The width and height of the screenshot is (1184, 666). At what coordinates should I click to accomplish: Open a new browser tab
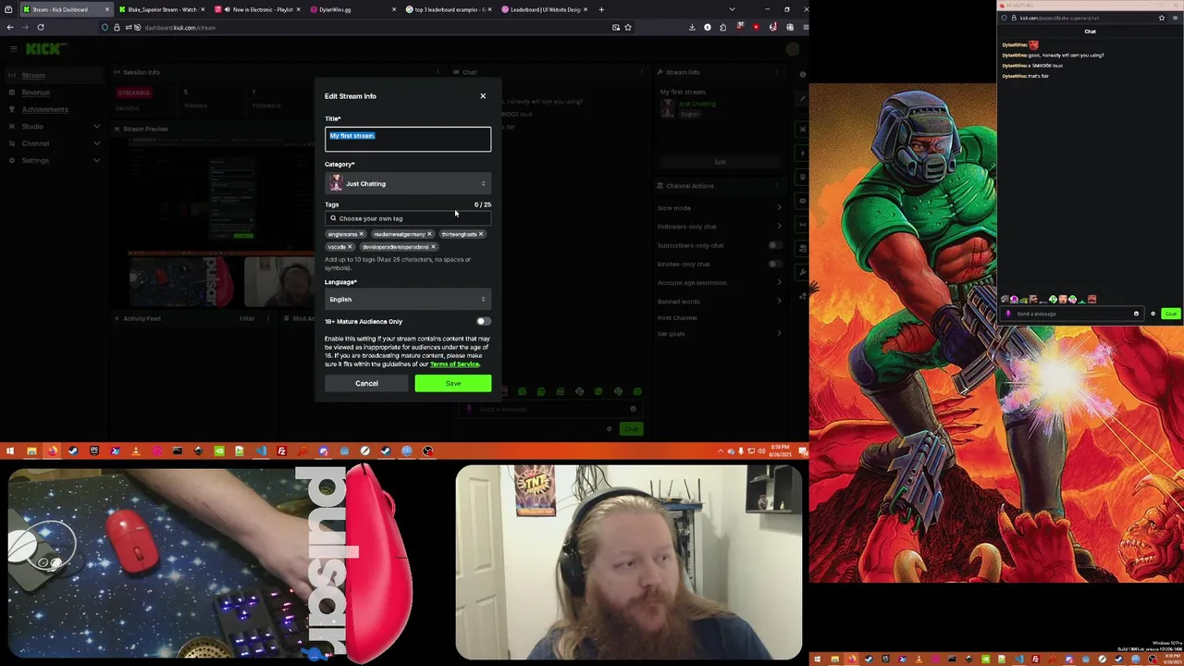pos(601,9)
